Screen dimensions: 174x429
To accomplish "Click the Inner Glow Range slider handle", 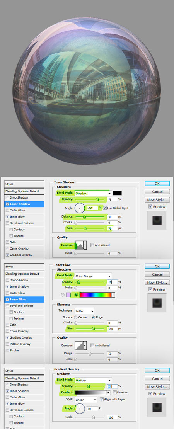I will coord(90,354).
